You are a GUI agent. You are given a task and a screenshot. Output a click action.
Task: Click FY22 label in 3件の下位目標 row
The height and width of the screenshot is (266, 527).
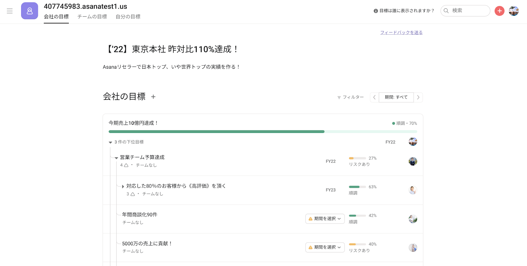point(390,142)
